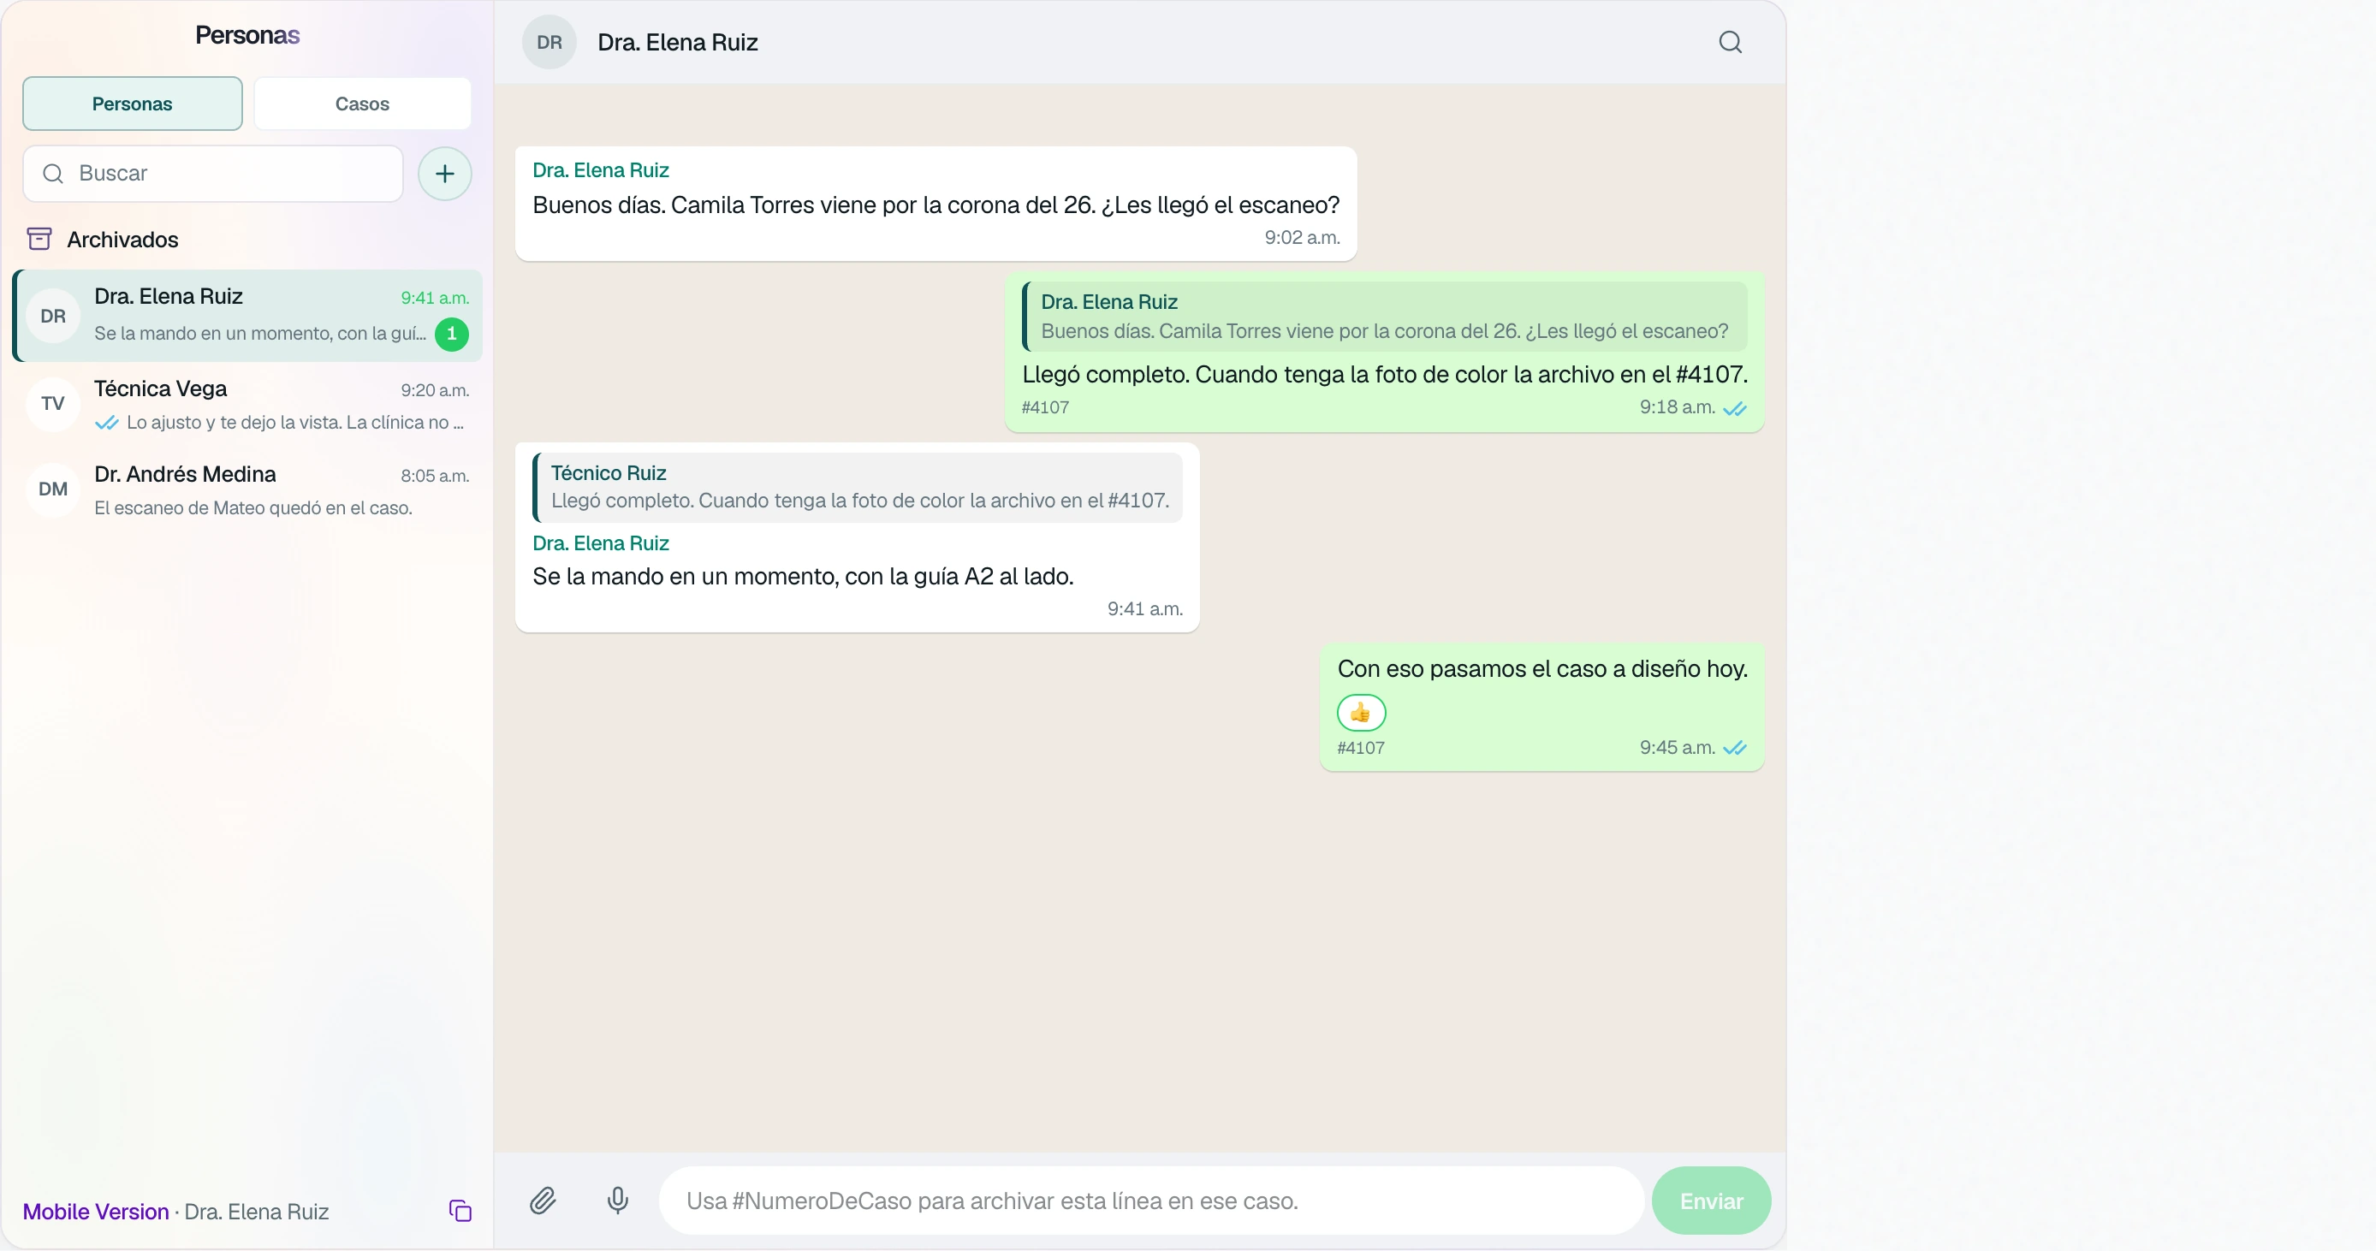Send the message with Enviar button
Image resolution: width=2376 pixels, height=1251 pixels.
[1711, 1201]
